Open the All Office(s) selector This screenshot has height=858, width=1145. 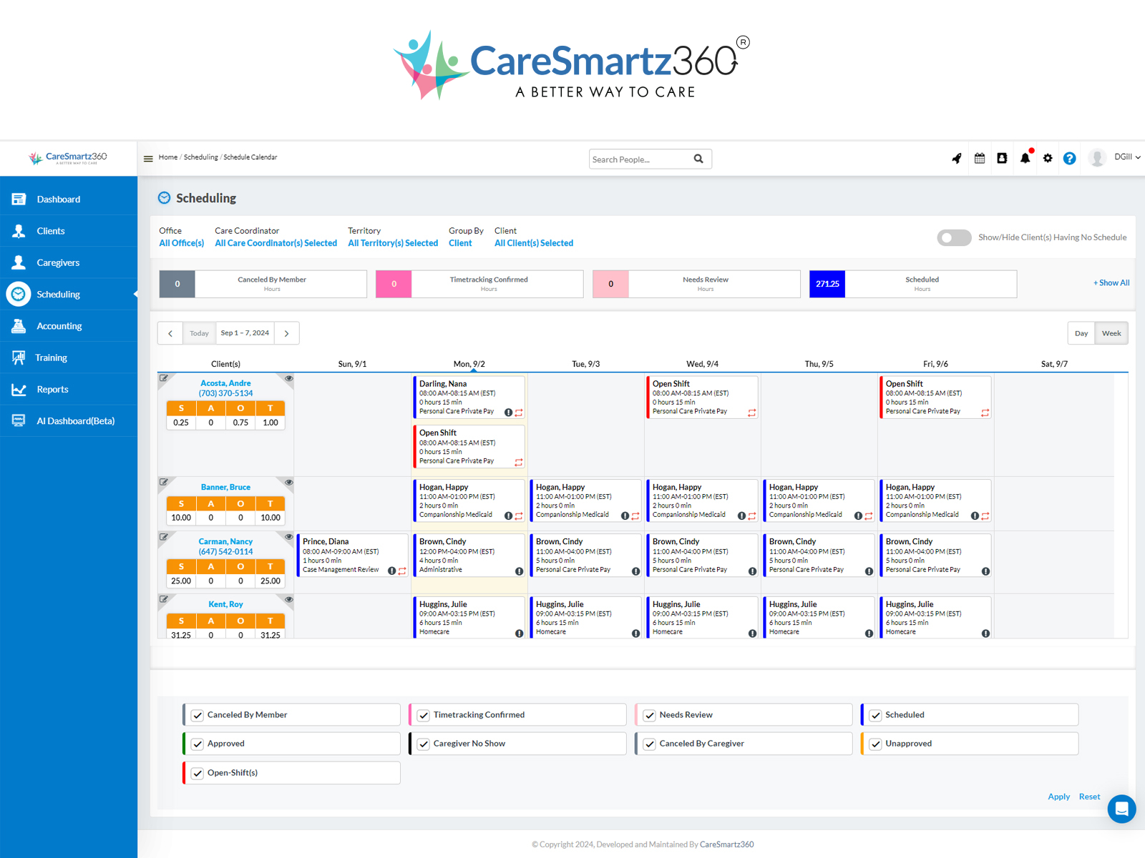pyautogui.click(x=180, y=242)
